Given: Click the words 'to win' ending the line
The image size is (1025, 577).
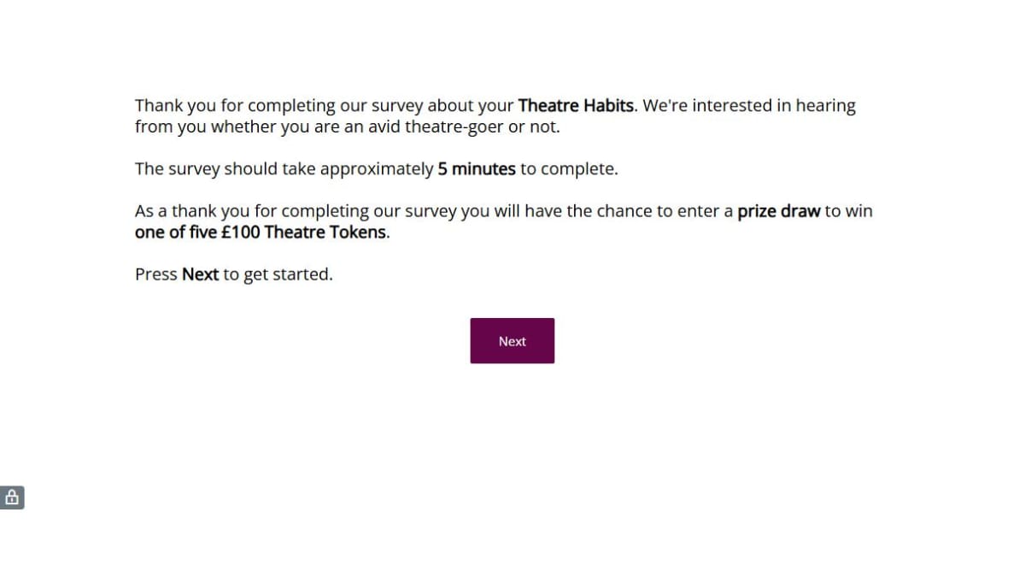Looking at the screenshot, I should [848, 211].
